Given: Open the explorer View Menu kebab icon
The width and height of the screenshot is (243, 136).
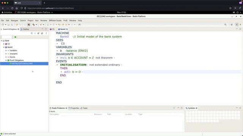Looking at the screenshot, I should point(46,33).
